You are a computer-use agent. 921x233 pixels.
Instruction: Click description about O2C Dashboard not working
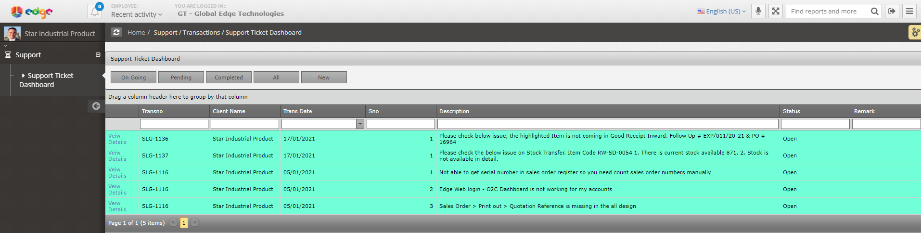tap(525, 189)
